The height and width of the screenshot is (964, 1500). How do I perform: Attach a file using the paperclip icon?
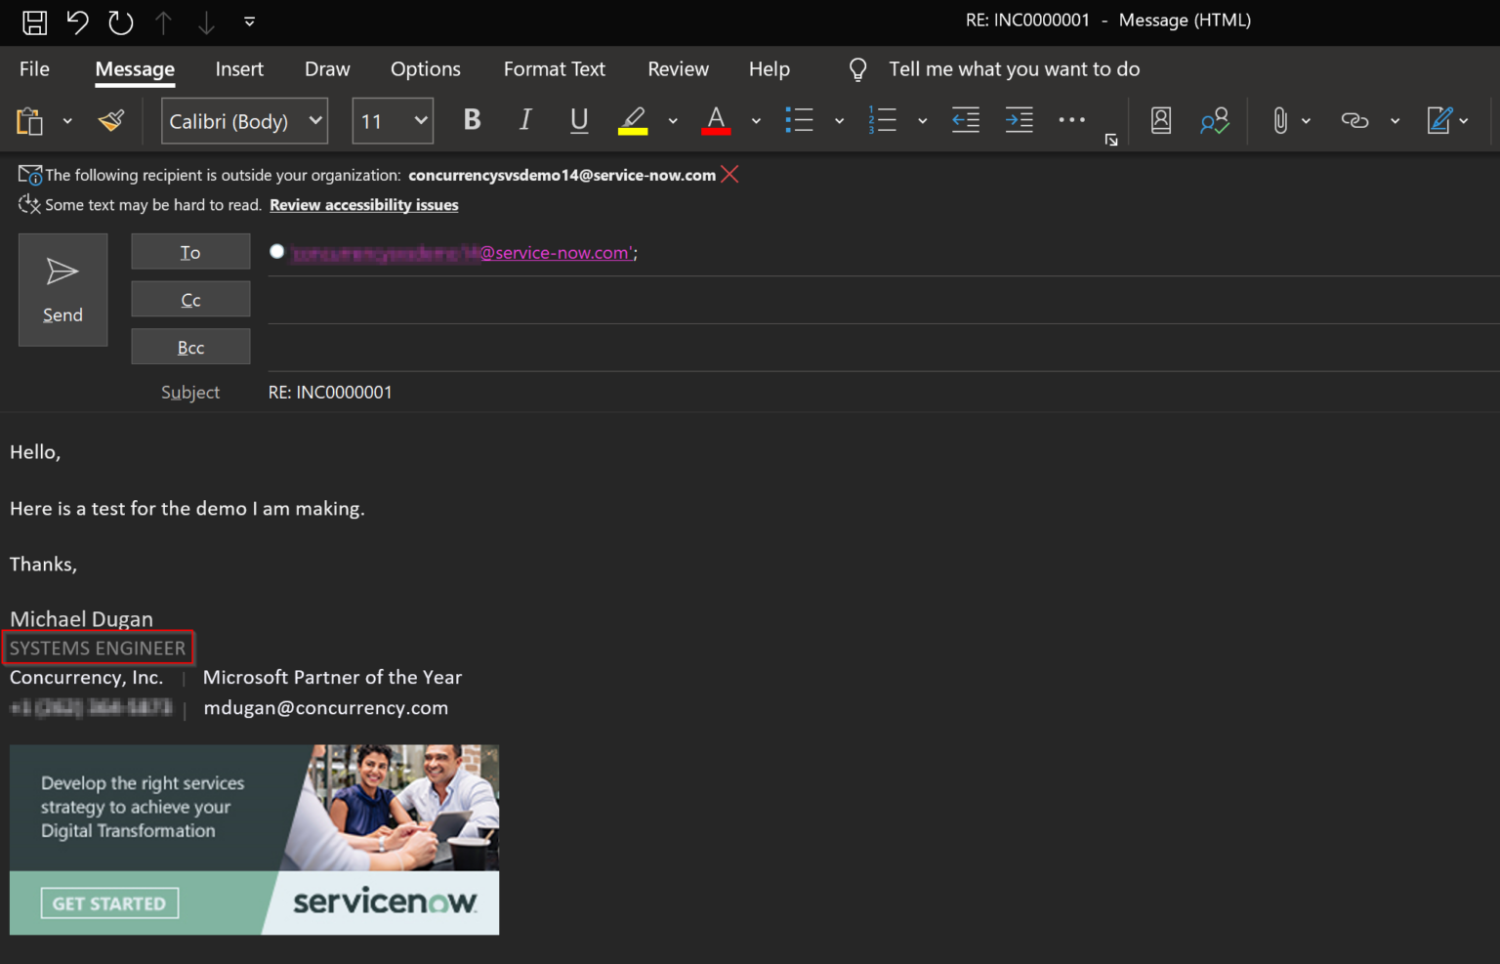(1280, 120)
